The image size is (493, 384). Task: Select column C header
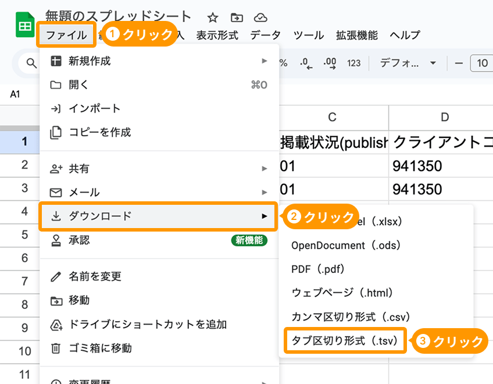[x=333, y=118]
